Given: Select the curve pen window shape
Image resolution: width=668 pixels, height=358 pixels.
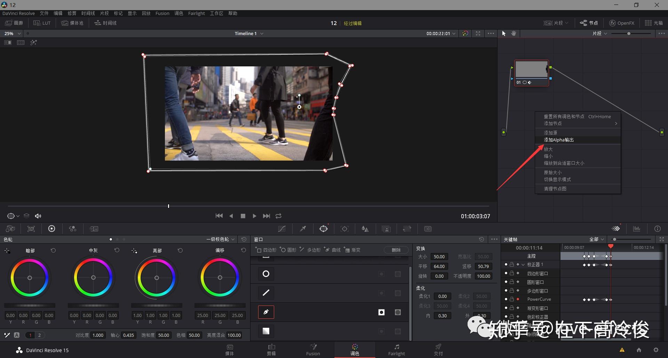Looking at the screenshot, I should coord(266,312).
